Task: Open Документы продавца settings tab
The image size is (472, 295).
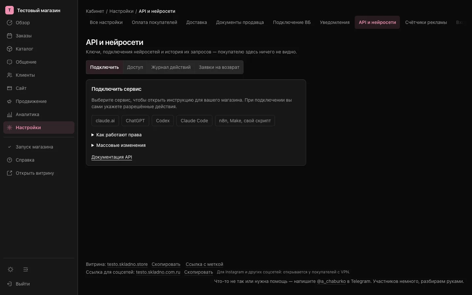Action: click(x=240, y=22)
